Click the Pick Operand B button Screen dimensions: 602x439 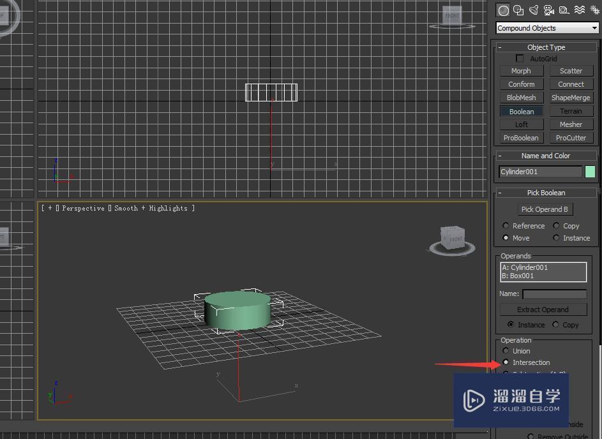pos(545,209)
